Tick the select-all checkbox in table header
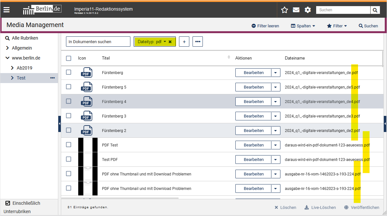387x216 pixels. (69, 58)
